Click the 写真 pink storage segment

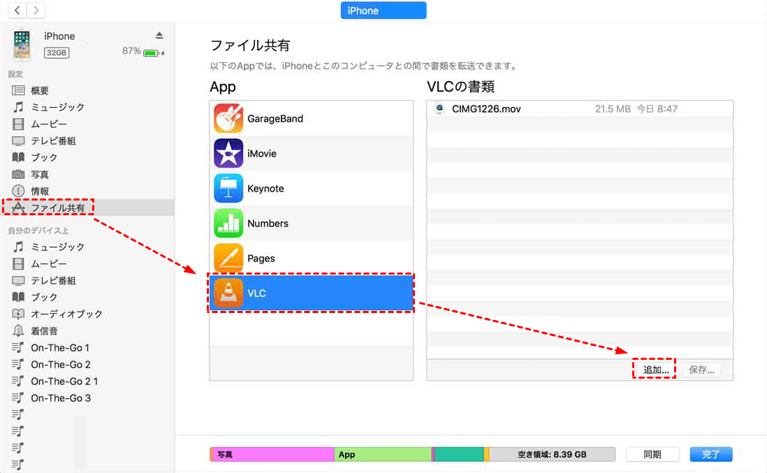tap(273, 454)
